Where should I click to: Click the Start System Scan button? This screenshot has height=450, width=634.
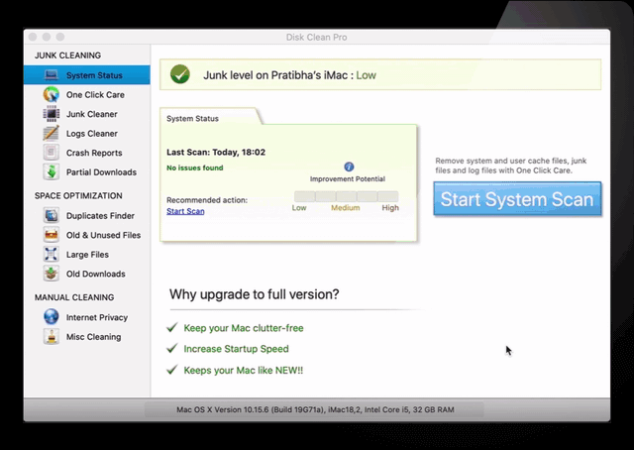pyautogui.click(x=517, y=198)
